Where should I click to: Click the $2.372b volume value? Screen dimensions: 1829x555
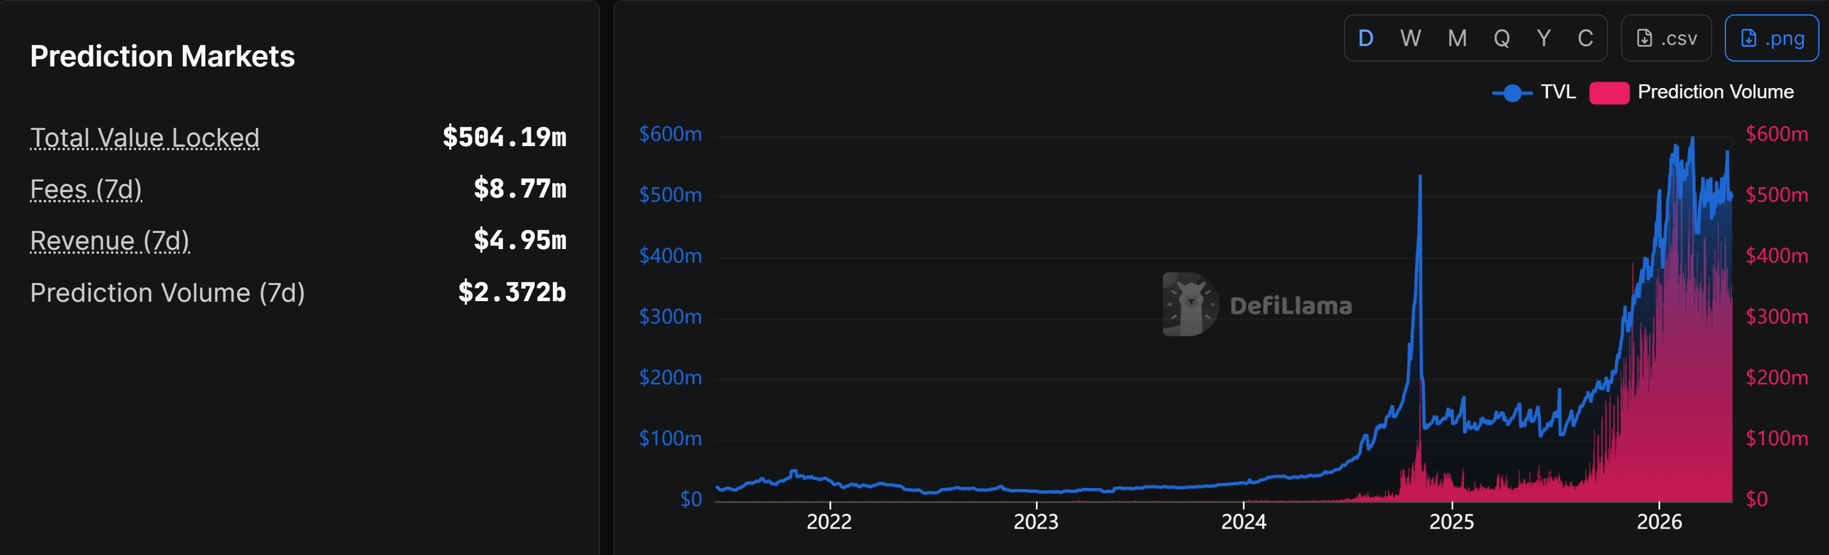tap(512, 292)
